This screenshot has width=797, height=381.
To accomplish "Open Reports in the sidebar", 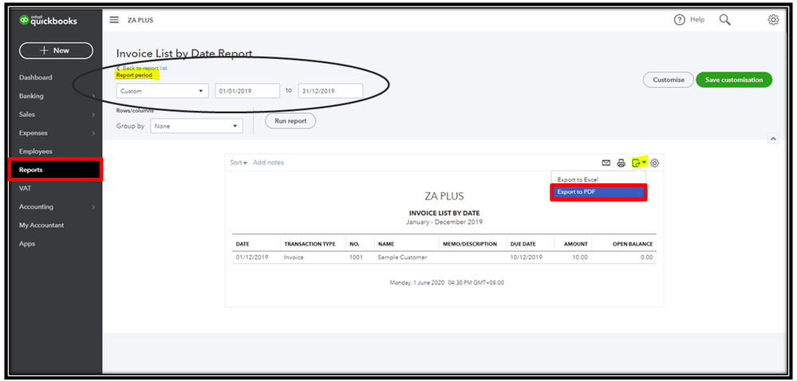I will (55, 170).
